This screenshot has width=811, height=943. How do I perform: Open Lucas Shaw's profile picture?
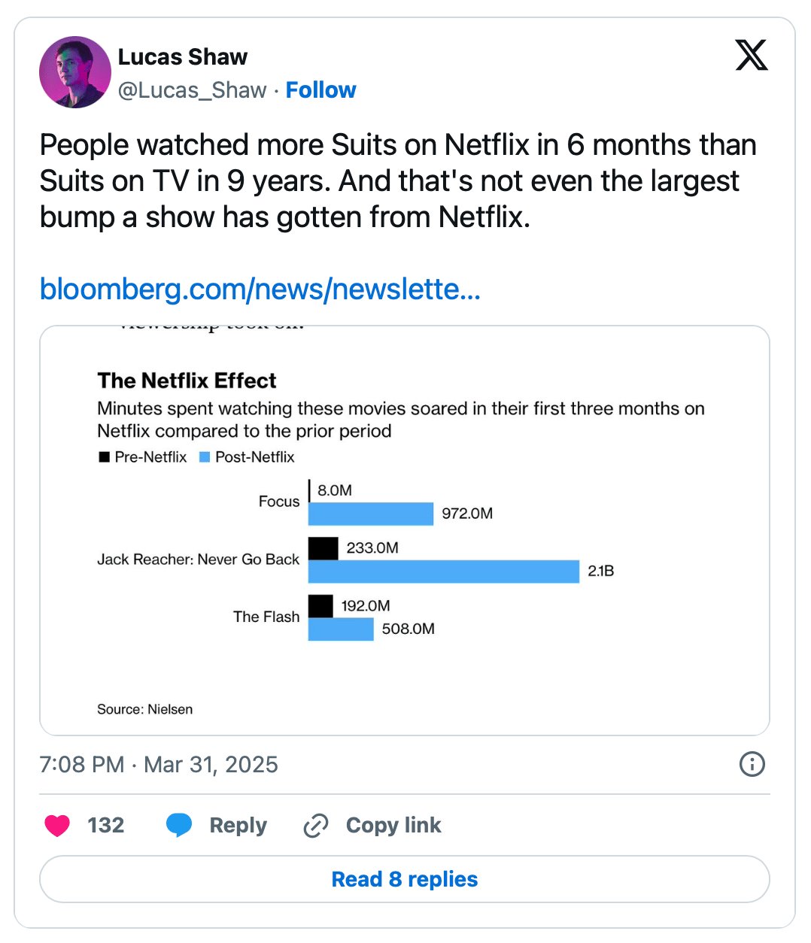tap(74, 72)
